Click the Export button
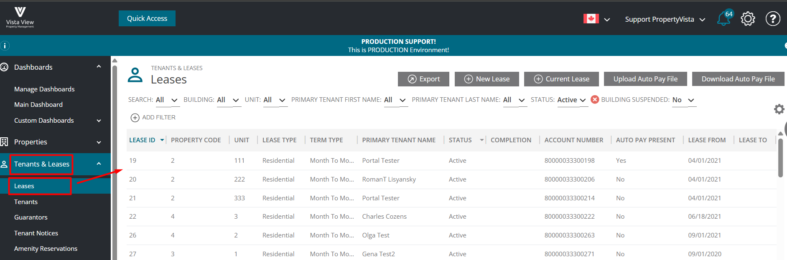 (x=424, y=79)
